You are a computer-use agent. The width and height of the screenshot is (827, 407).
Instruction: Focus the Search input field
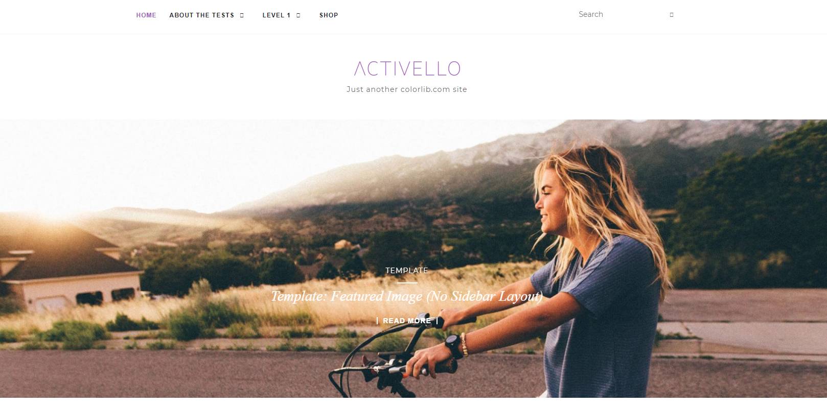pos(621,14)
